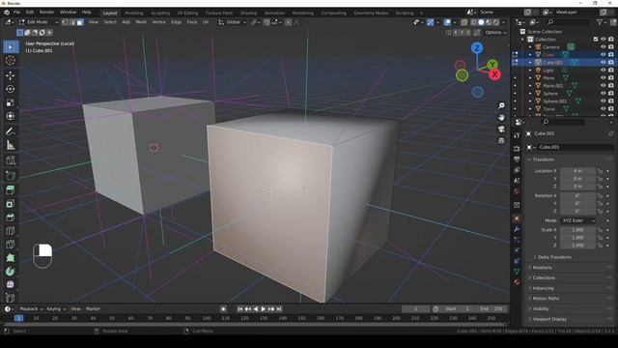Select the Rotate tool
The height and width of the screenshot is (348, 618).
[x=11, y=89]
